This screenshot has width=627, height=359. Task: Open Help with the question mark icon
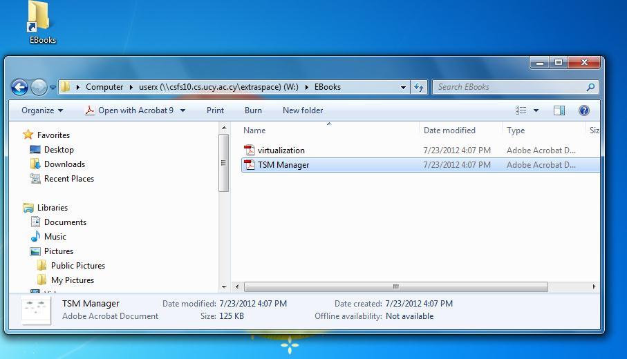[584, 110]
